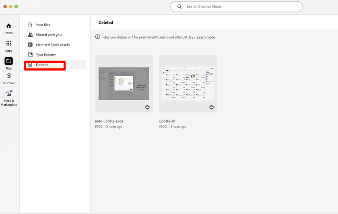Click cloud icon on auto-update-apps card
Viewport: 338px width, 214px height.
tap(147, 107)
